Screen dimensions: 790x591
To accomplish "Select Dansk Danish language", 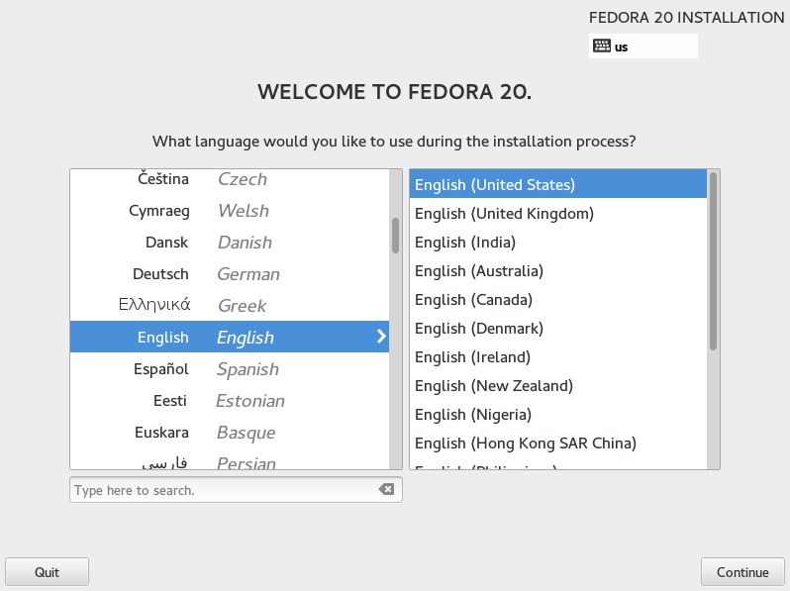I will click(x=230, y=242).
